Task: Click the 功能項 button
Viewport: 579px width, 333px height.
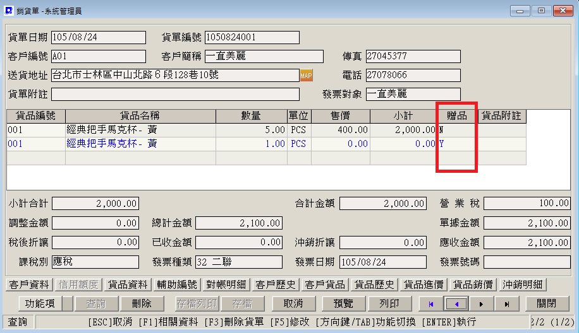Action: [x=40, y=304]
